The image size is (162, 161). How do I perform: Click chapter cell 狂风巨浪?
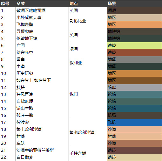coord(42,94)
